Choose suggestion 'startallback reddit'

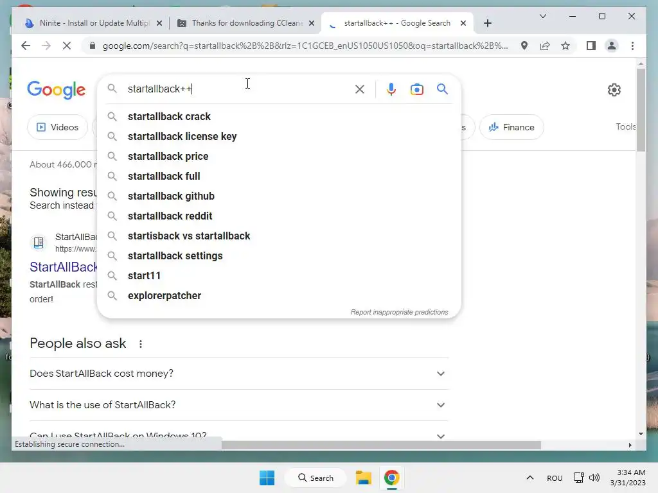[x=279, y=216]
